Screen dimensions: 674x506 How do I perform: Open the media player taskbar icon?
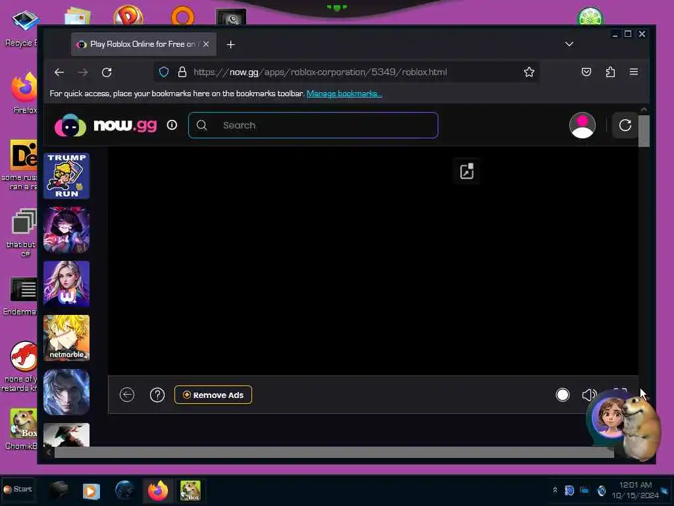[91, 490]
